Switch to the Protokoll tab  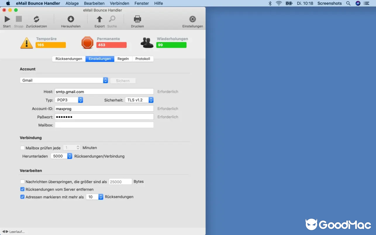[143, 59]
